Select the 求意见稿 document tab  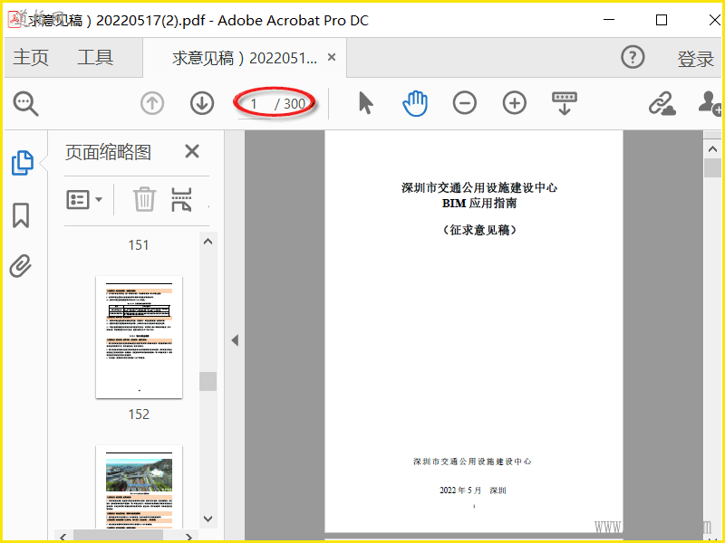(x=245, y=58)
